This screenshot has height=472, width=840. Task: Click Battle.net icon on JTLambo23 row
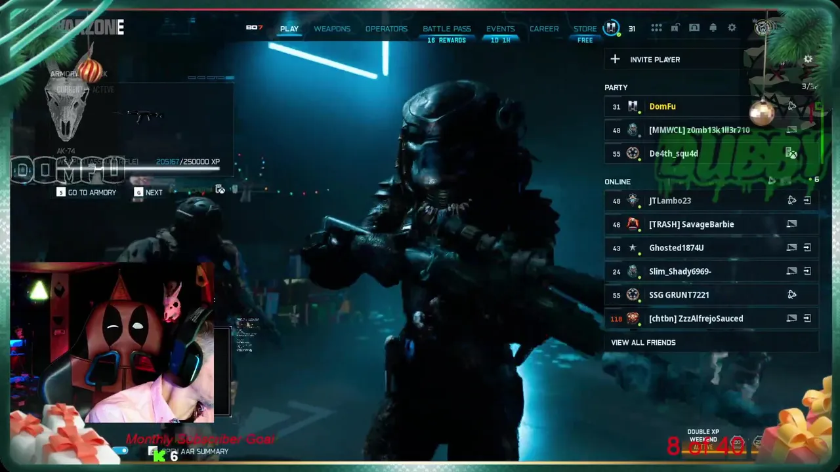tap(792, 201)
